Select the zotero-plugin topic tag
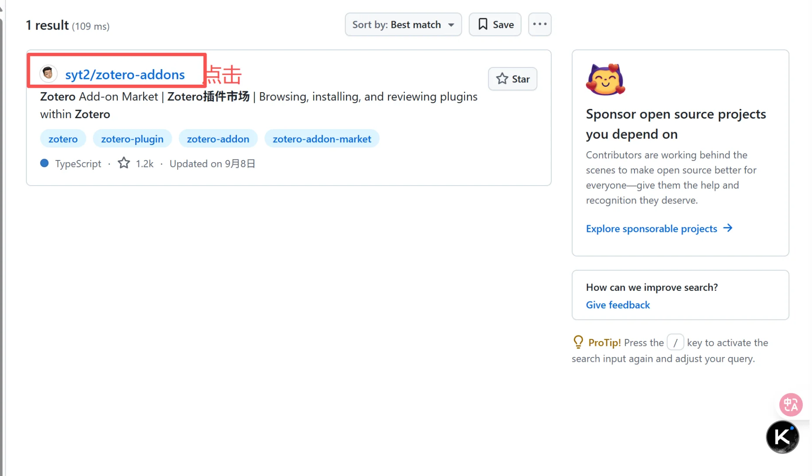Screen dimensions: 812x476 coord(132,139)
